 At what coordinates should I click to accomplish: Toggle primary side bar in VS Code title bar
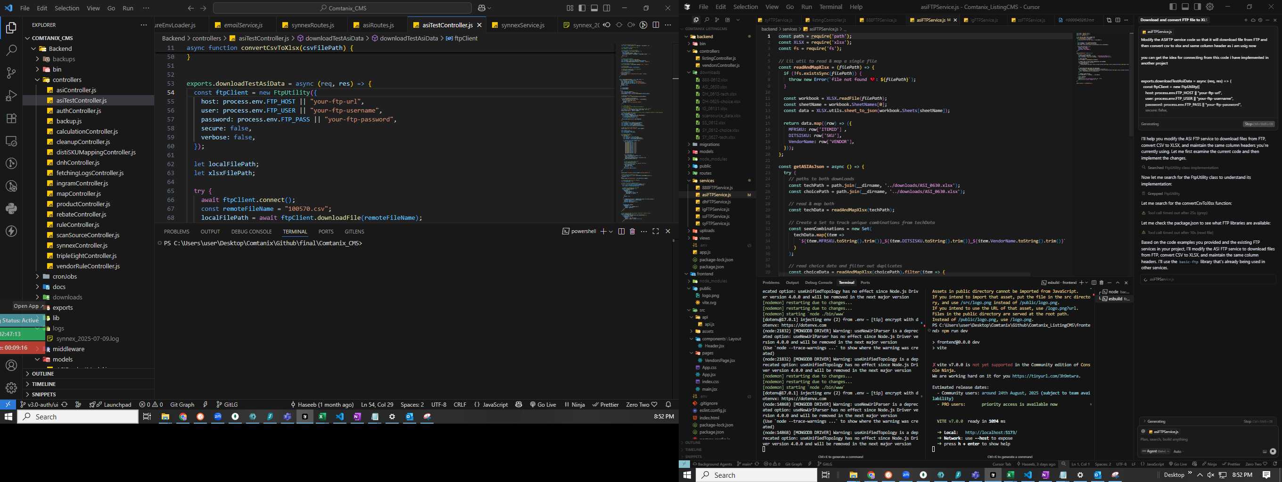[582, 8]
